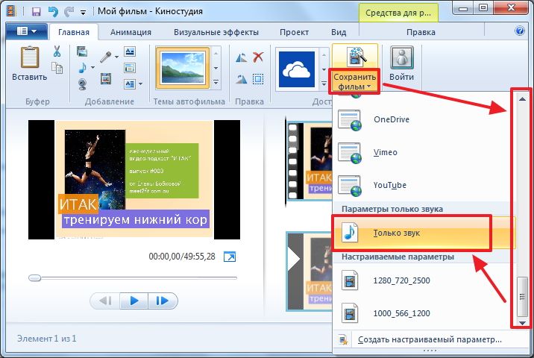Switch to the Главная tab

point(74,32)
